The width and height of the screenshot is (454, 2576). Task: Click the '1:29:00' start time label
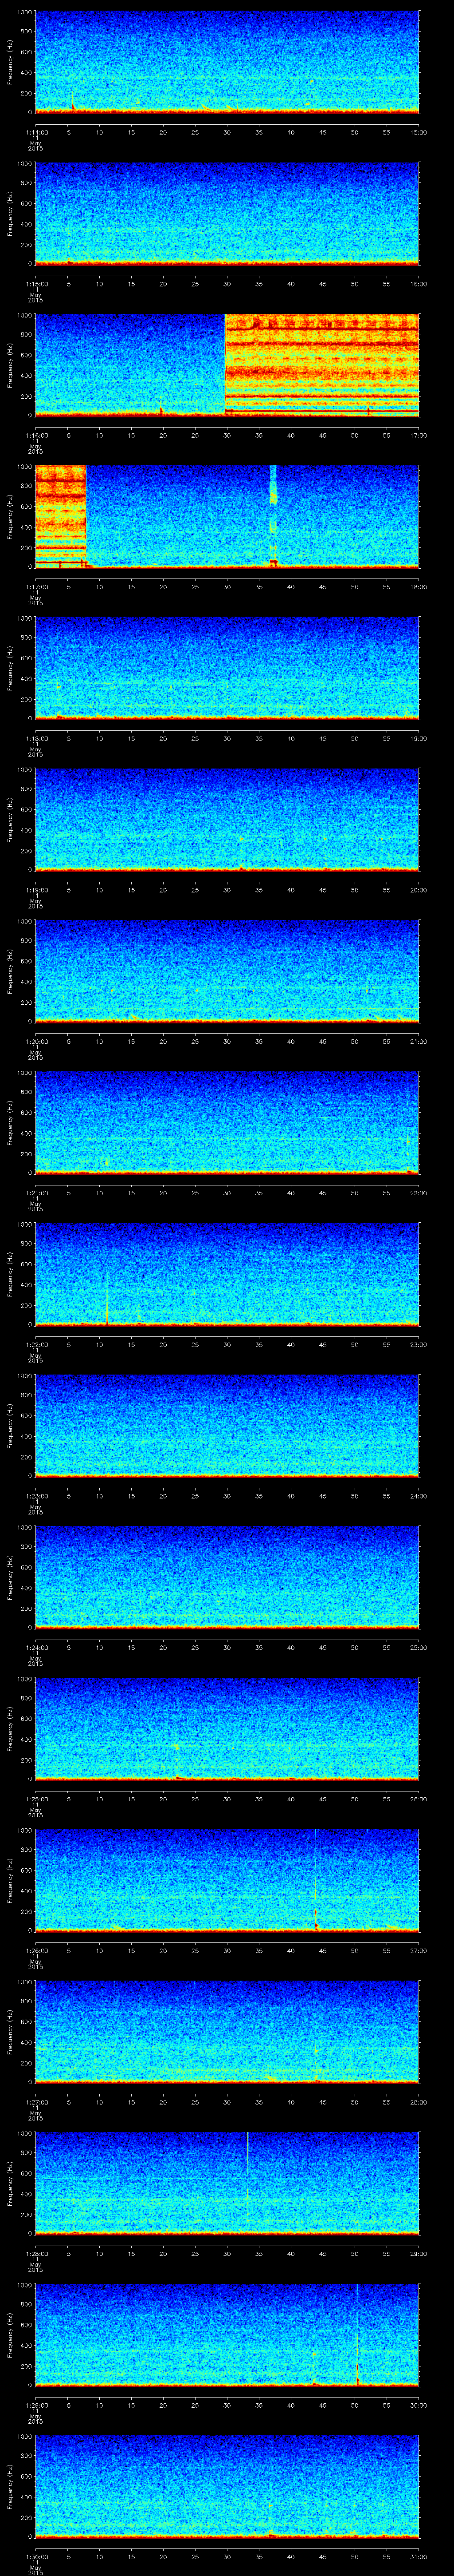coord(36,2405)
